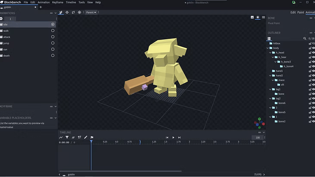Open the new tab plus button

coord(41,7)
